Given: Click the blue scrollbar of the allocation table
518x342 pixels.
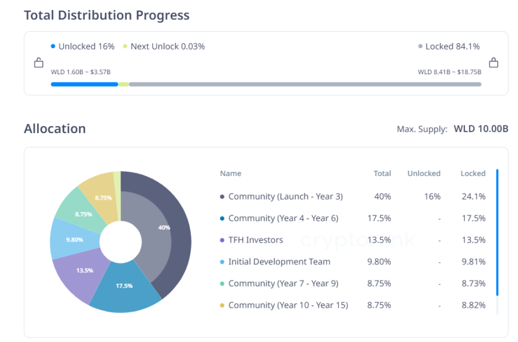Looking at the screenshot, I should pos(497,233).
